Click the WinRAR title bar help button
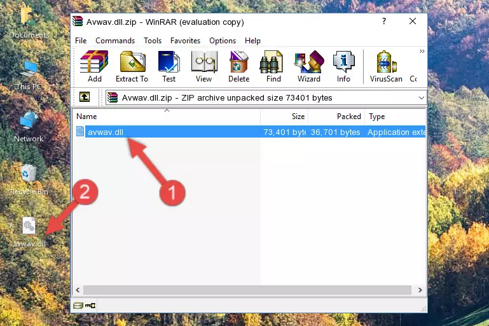489x326 pixels. click(384, 21)
